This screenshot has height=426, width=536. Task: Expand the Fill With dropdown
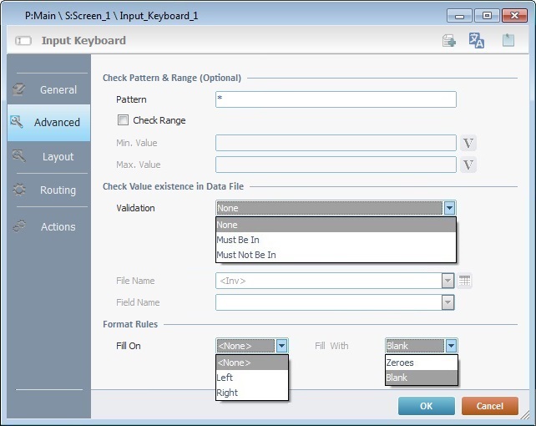pos(451,346)
